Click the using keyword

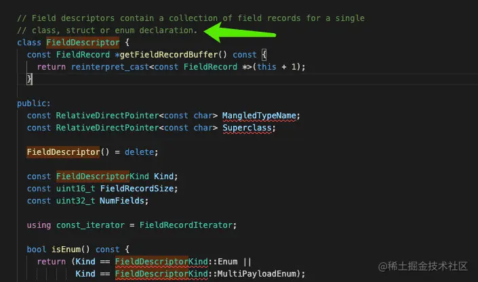[x=39, y=225]
